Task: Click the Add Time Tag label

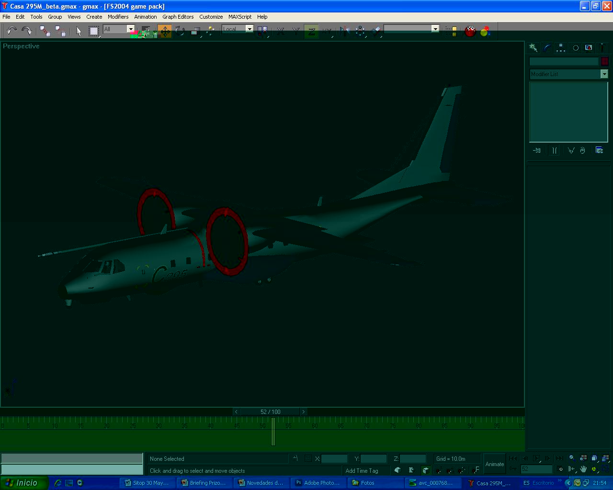Action: 362,471
